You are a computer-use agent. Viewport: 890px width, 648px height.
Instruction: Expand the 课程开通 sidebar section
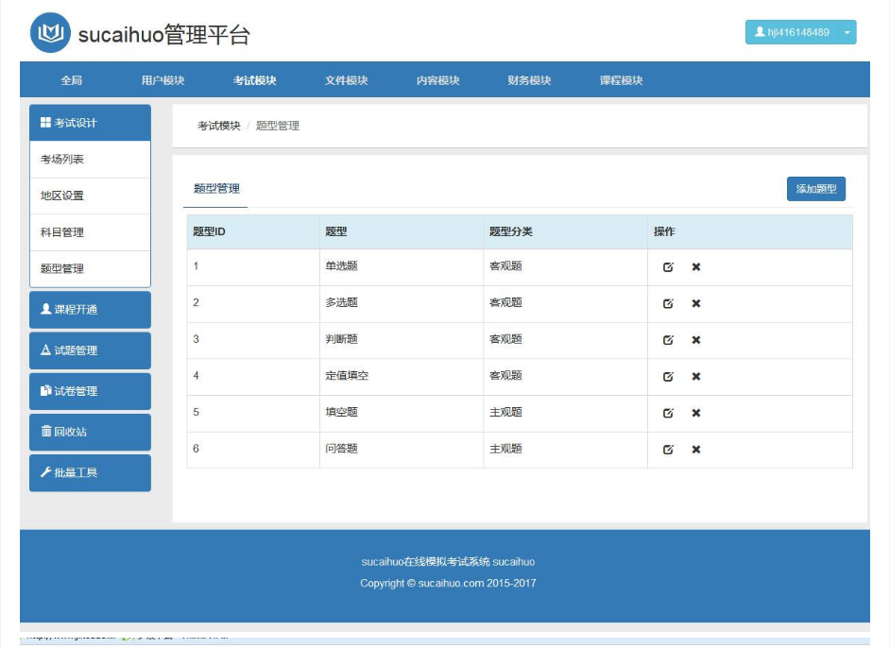coord(91,310)
